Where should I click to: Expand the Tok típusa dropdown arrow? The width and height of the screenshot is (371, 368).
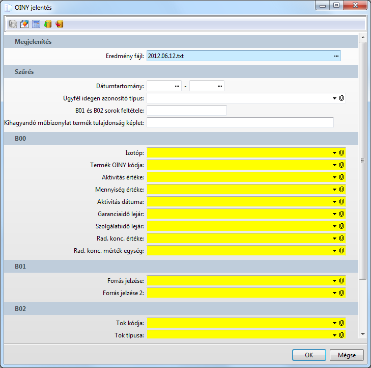pos(334,335)
